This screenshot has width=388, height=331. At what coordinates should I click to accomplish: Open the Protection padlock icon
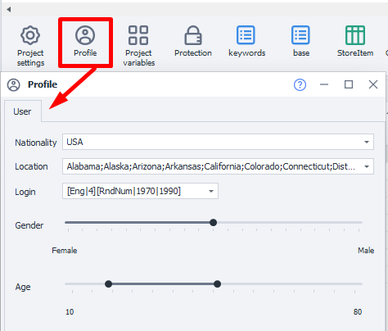[x=193, y=35]
